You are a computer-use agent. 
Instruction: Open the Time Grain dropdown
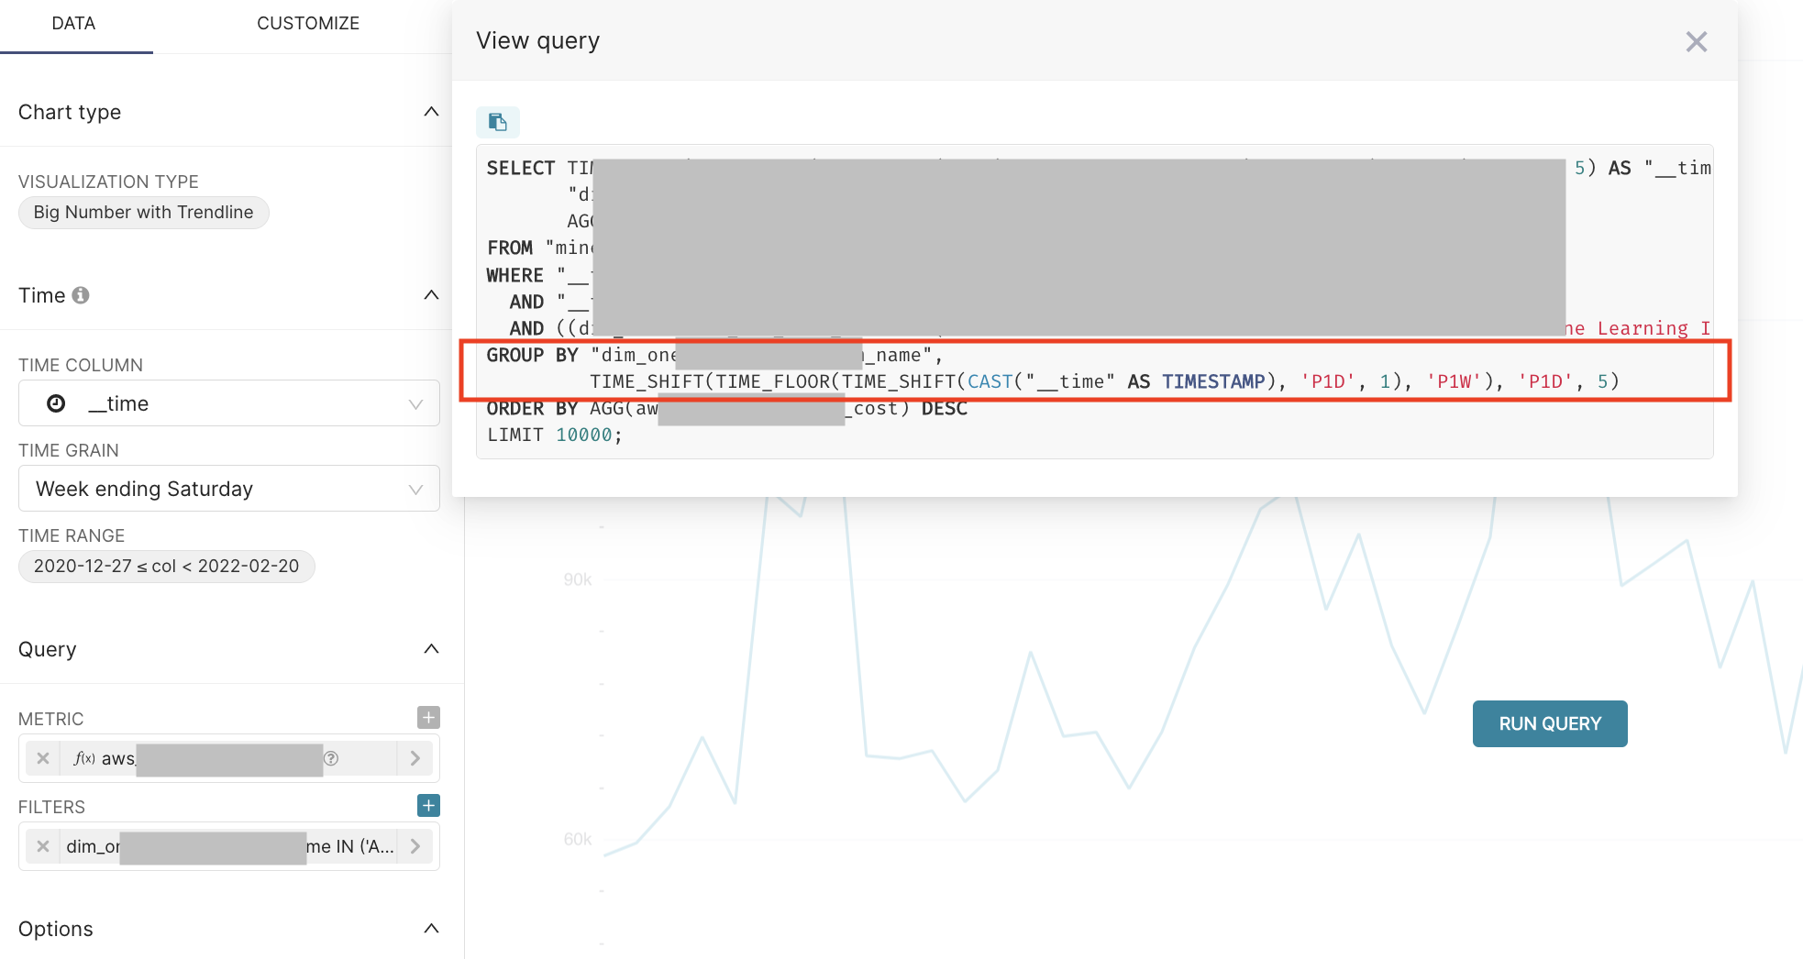tap(415, 489)
